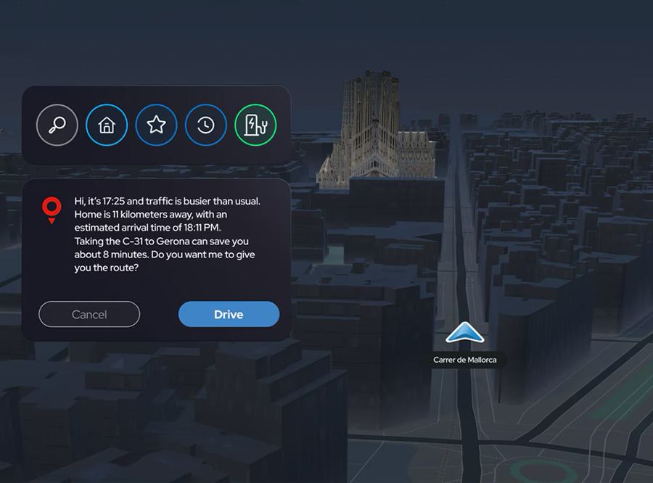Screen dimensions: 653x483
Task: Click the red location pin icon
Action: pos(52,211)
